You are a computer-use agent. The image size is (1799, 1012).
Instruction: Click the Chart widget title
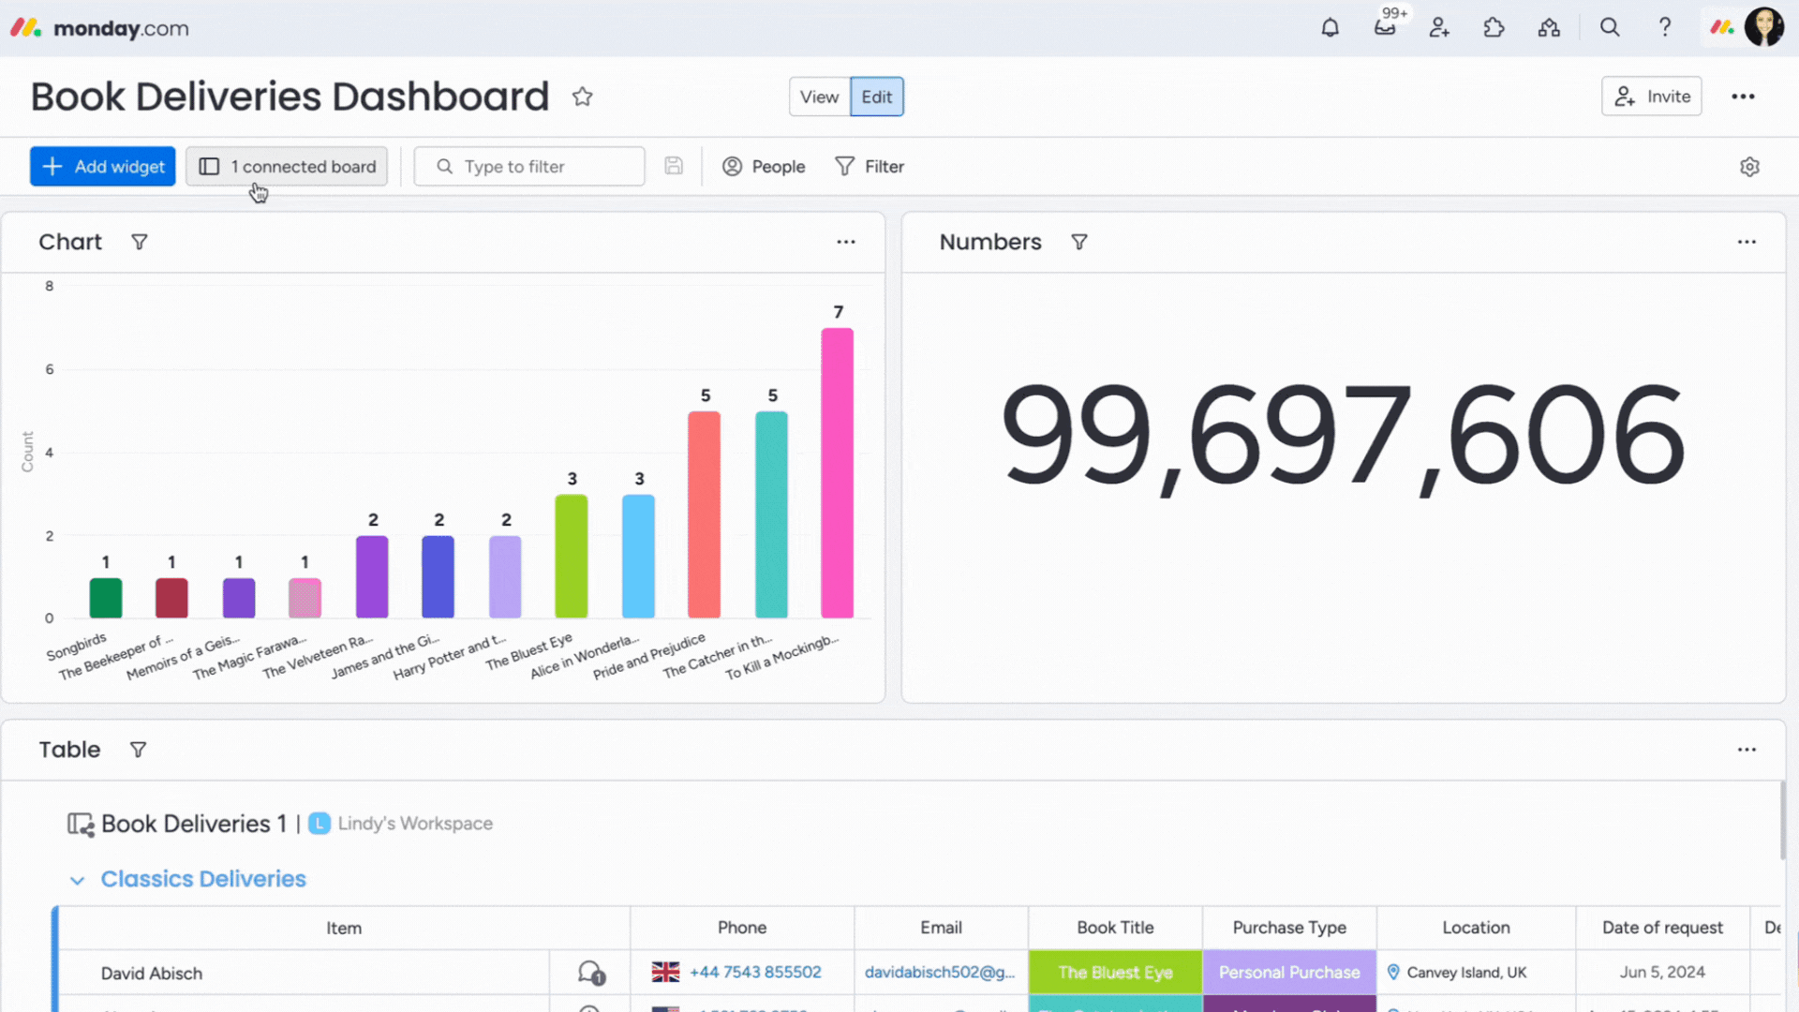point(70,242)
